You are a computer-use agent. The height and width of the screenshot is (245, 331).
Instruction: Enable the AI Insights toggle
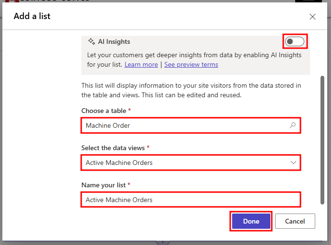coord(295,41)
